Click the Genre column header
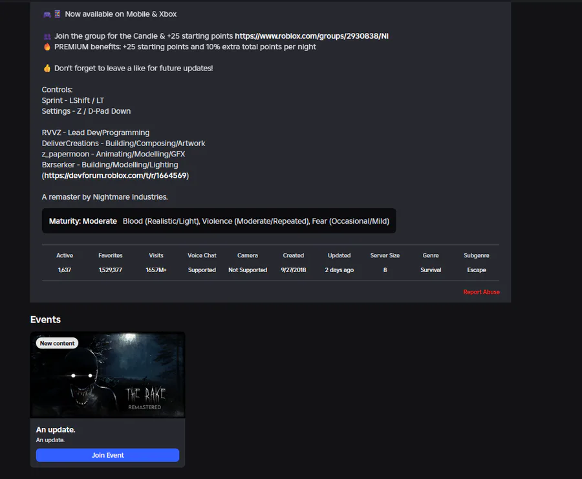The height and width of the screenshot is (479, 582). click(x=431, y=255)
